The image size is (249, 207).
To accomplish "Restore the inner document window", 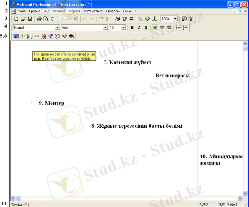I will tap(240, 11).
